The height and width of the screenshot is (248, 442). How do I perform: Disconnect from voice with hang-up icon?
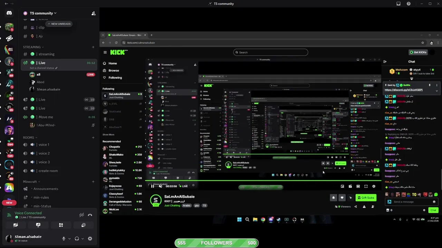click(x=90, y=215)
